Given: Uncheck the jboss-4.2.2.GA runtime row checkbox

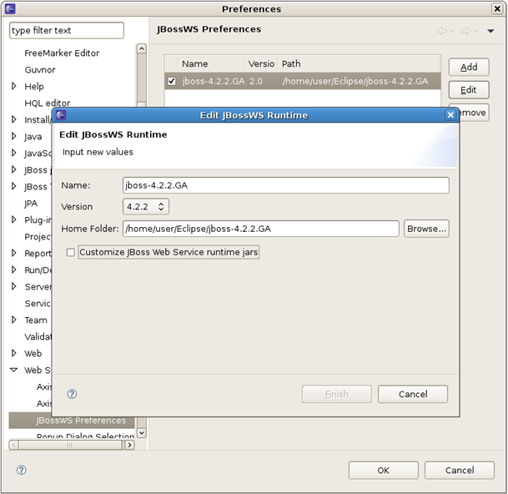Looking at the screenshot, I should 172,81.
